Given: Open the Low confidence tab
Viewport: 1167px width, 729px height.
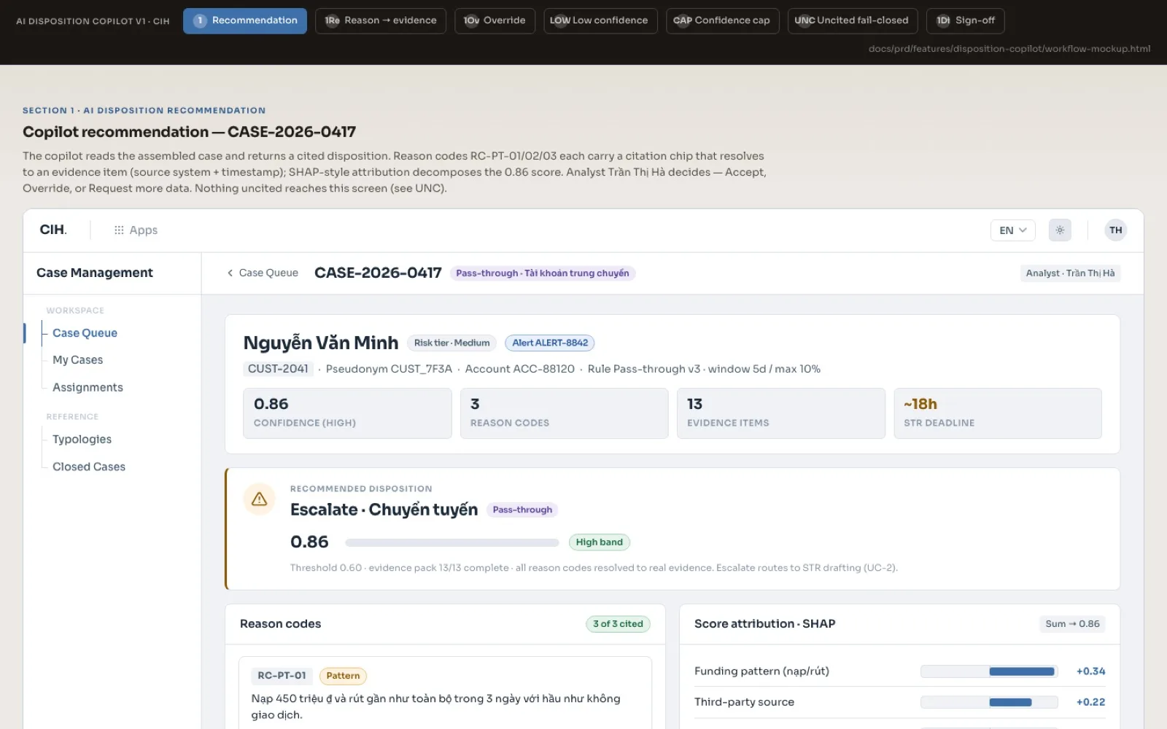Looking at the screenshot, I should [x=600, y=20].
